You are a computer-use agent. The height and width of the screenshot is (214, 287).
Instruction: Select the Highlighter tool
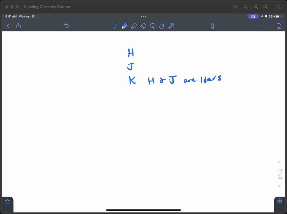pos(134,26)
